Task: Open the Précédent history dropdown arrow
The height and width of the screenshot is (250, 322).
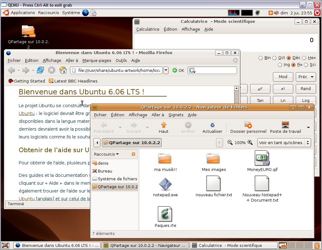Action: (120, 127)
